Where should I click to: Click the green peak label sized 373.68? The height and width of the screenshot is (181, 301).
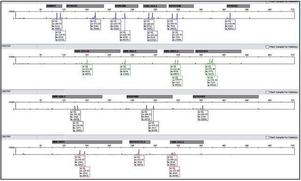(210, 70)
